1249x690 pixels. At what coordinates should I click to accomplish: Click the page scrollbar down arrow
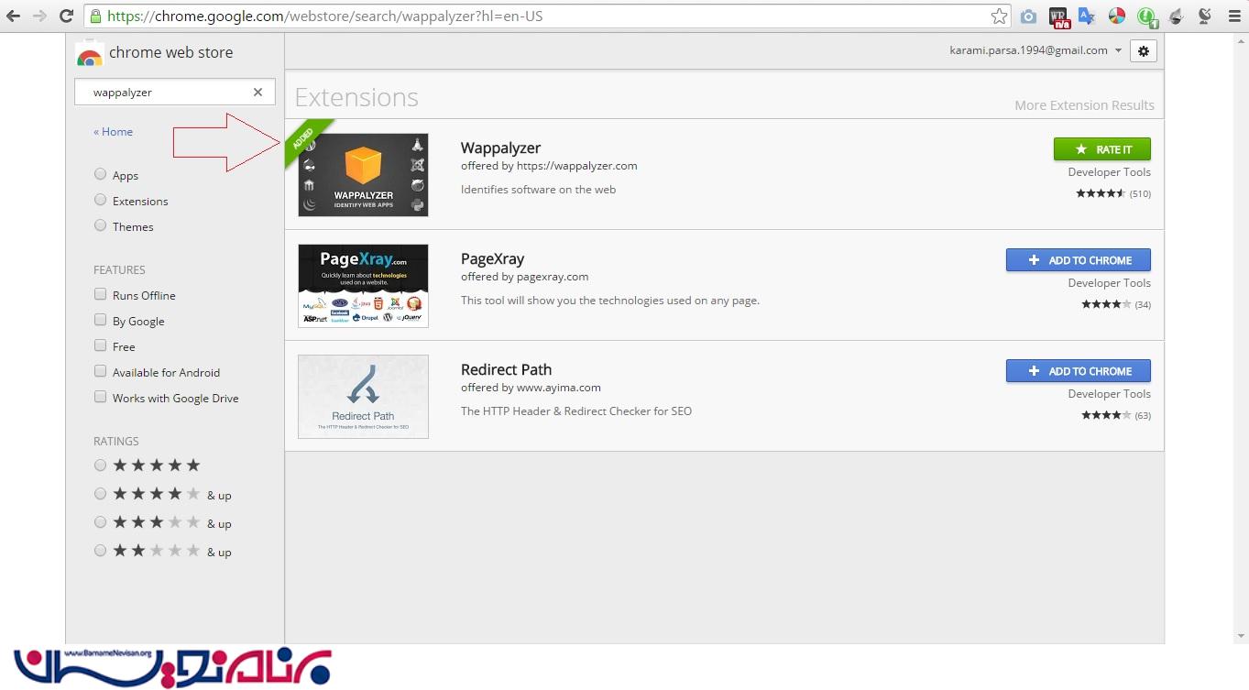pyautogui.click(x=1241, y=636)
